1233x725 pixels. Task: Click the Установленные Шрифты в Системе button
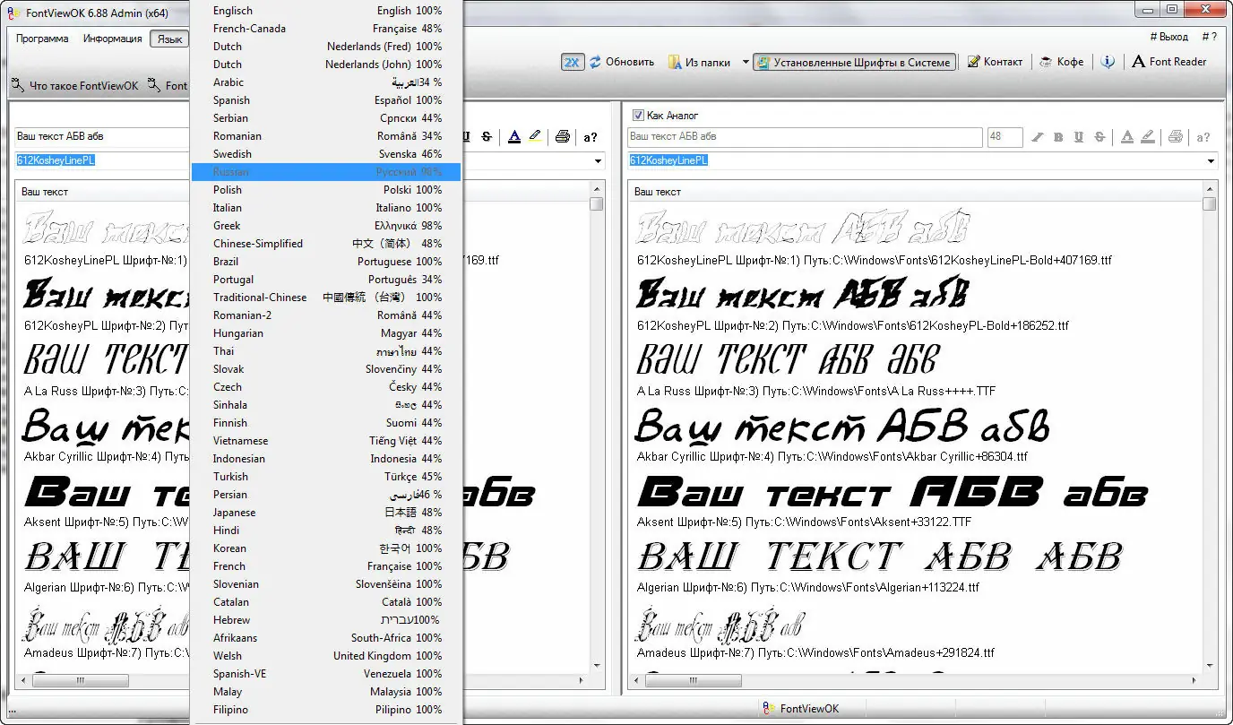click(x=854, y=62)
